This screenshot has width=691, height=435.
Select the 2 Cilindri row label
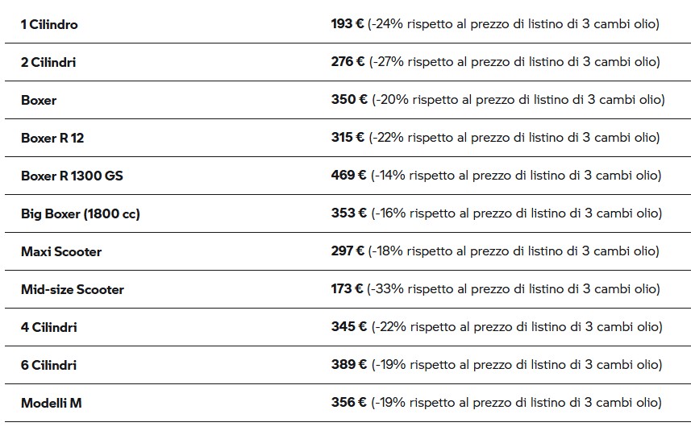pos(48,62)
